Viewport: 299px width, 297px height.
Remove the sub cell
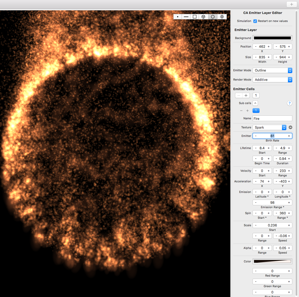tap(241, 111)
